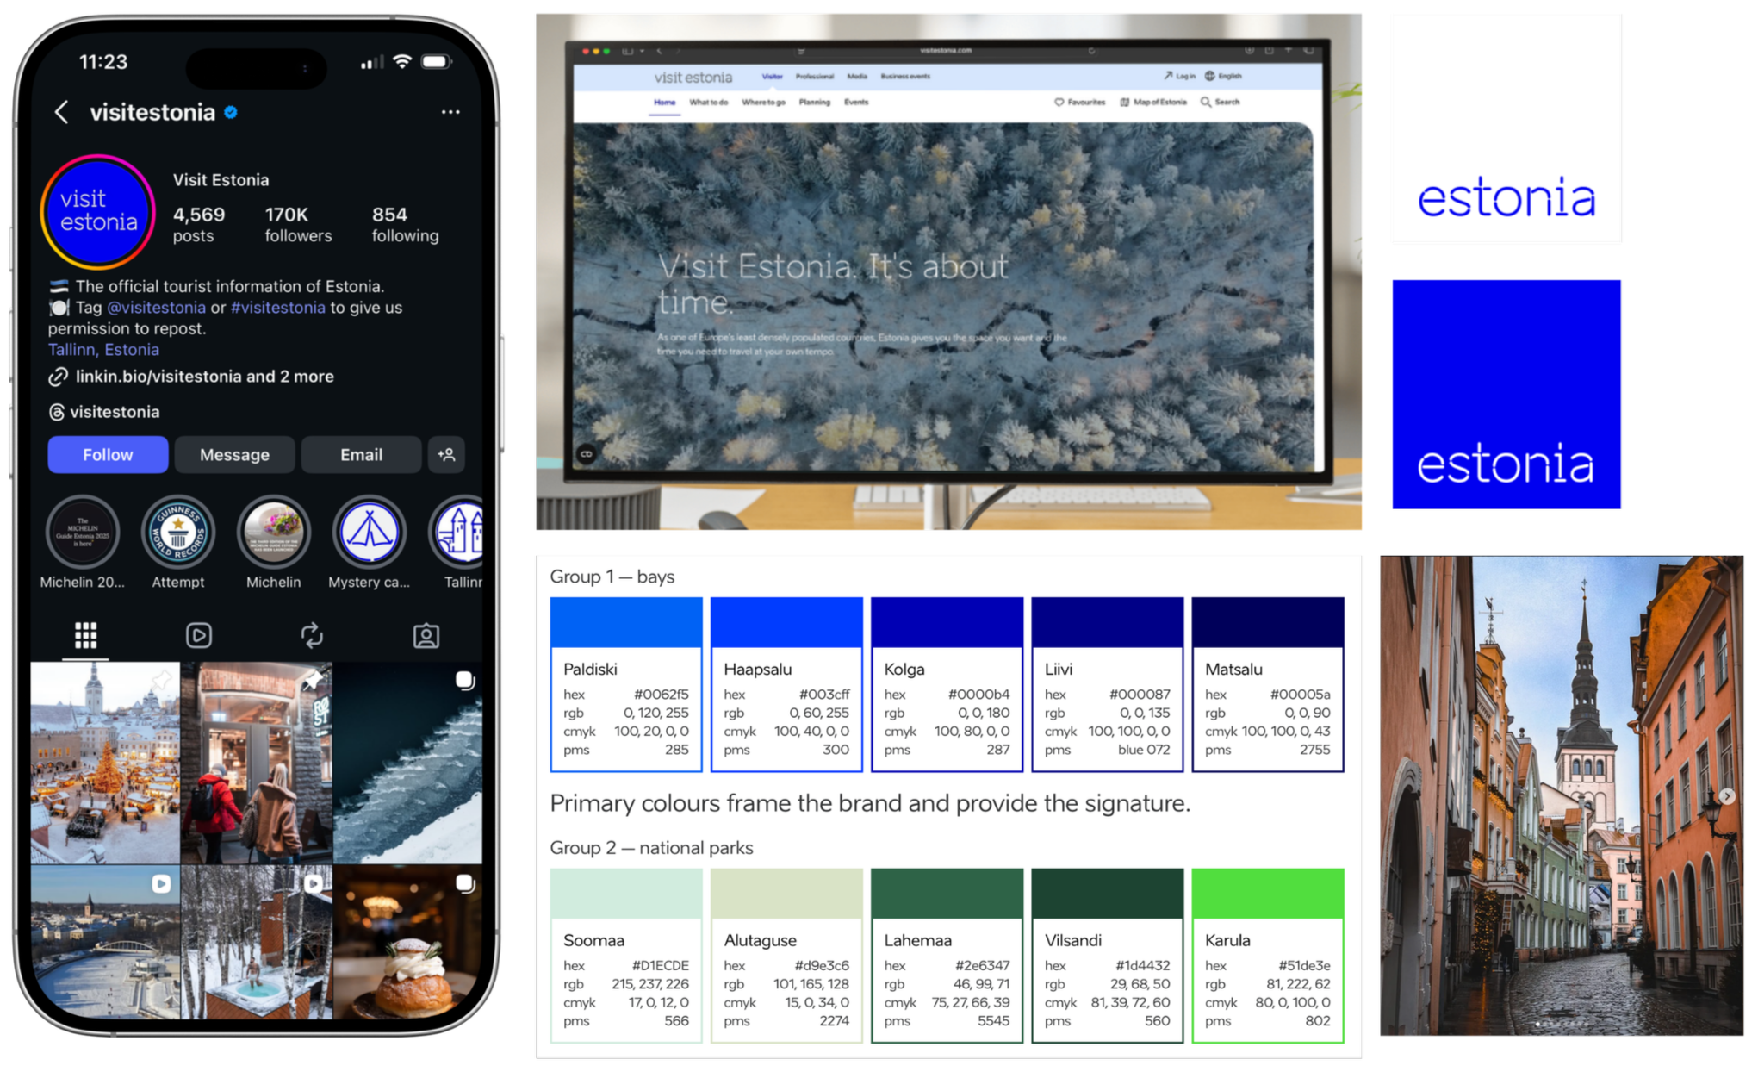Click next arrow on Tallinn street photo
Screen dimensions: 1758x1072
[x=1727, y=795]
